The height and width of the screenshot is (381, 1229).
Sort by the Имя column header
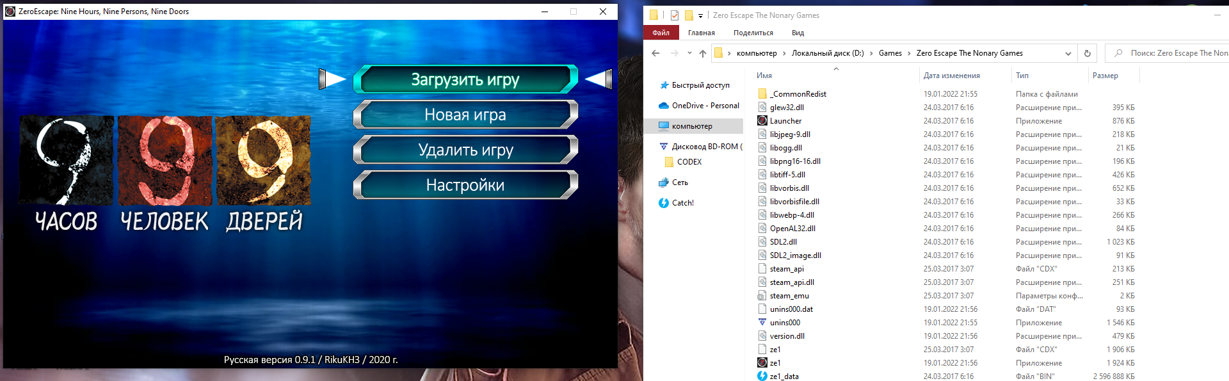pyautogui.click(x=764, y=76)
